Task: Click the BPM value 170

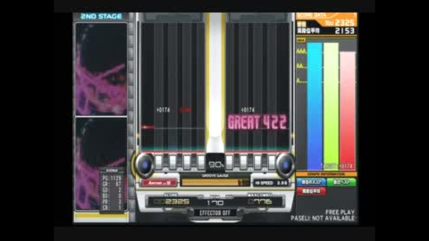Action: 215,203
